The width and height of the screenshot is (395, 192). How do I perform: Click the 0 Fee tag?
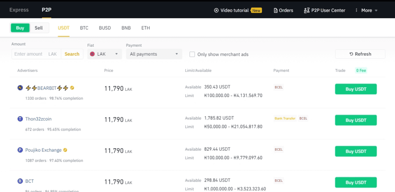(x=361, y=70)
